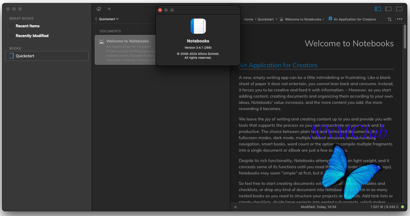Click the green status dot indicator
Screen dimensions: 410x216
(403, 207)
